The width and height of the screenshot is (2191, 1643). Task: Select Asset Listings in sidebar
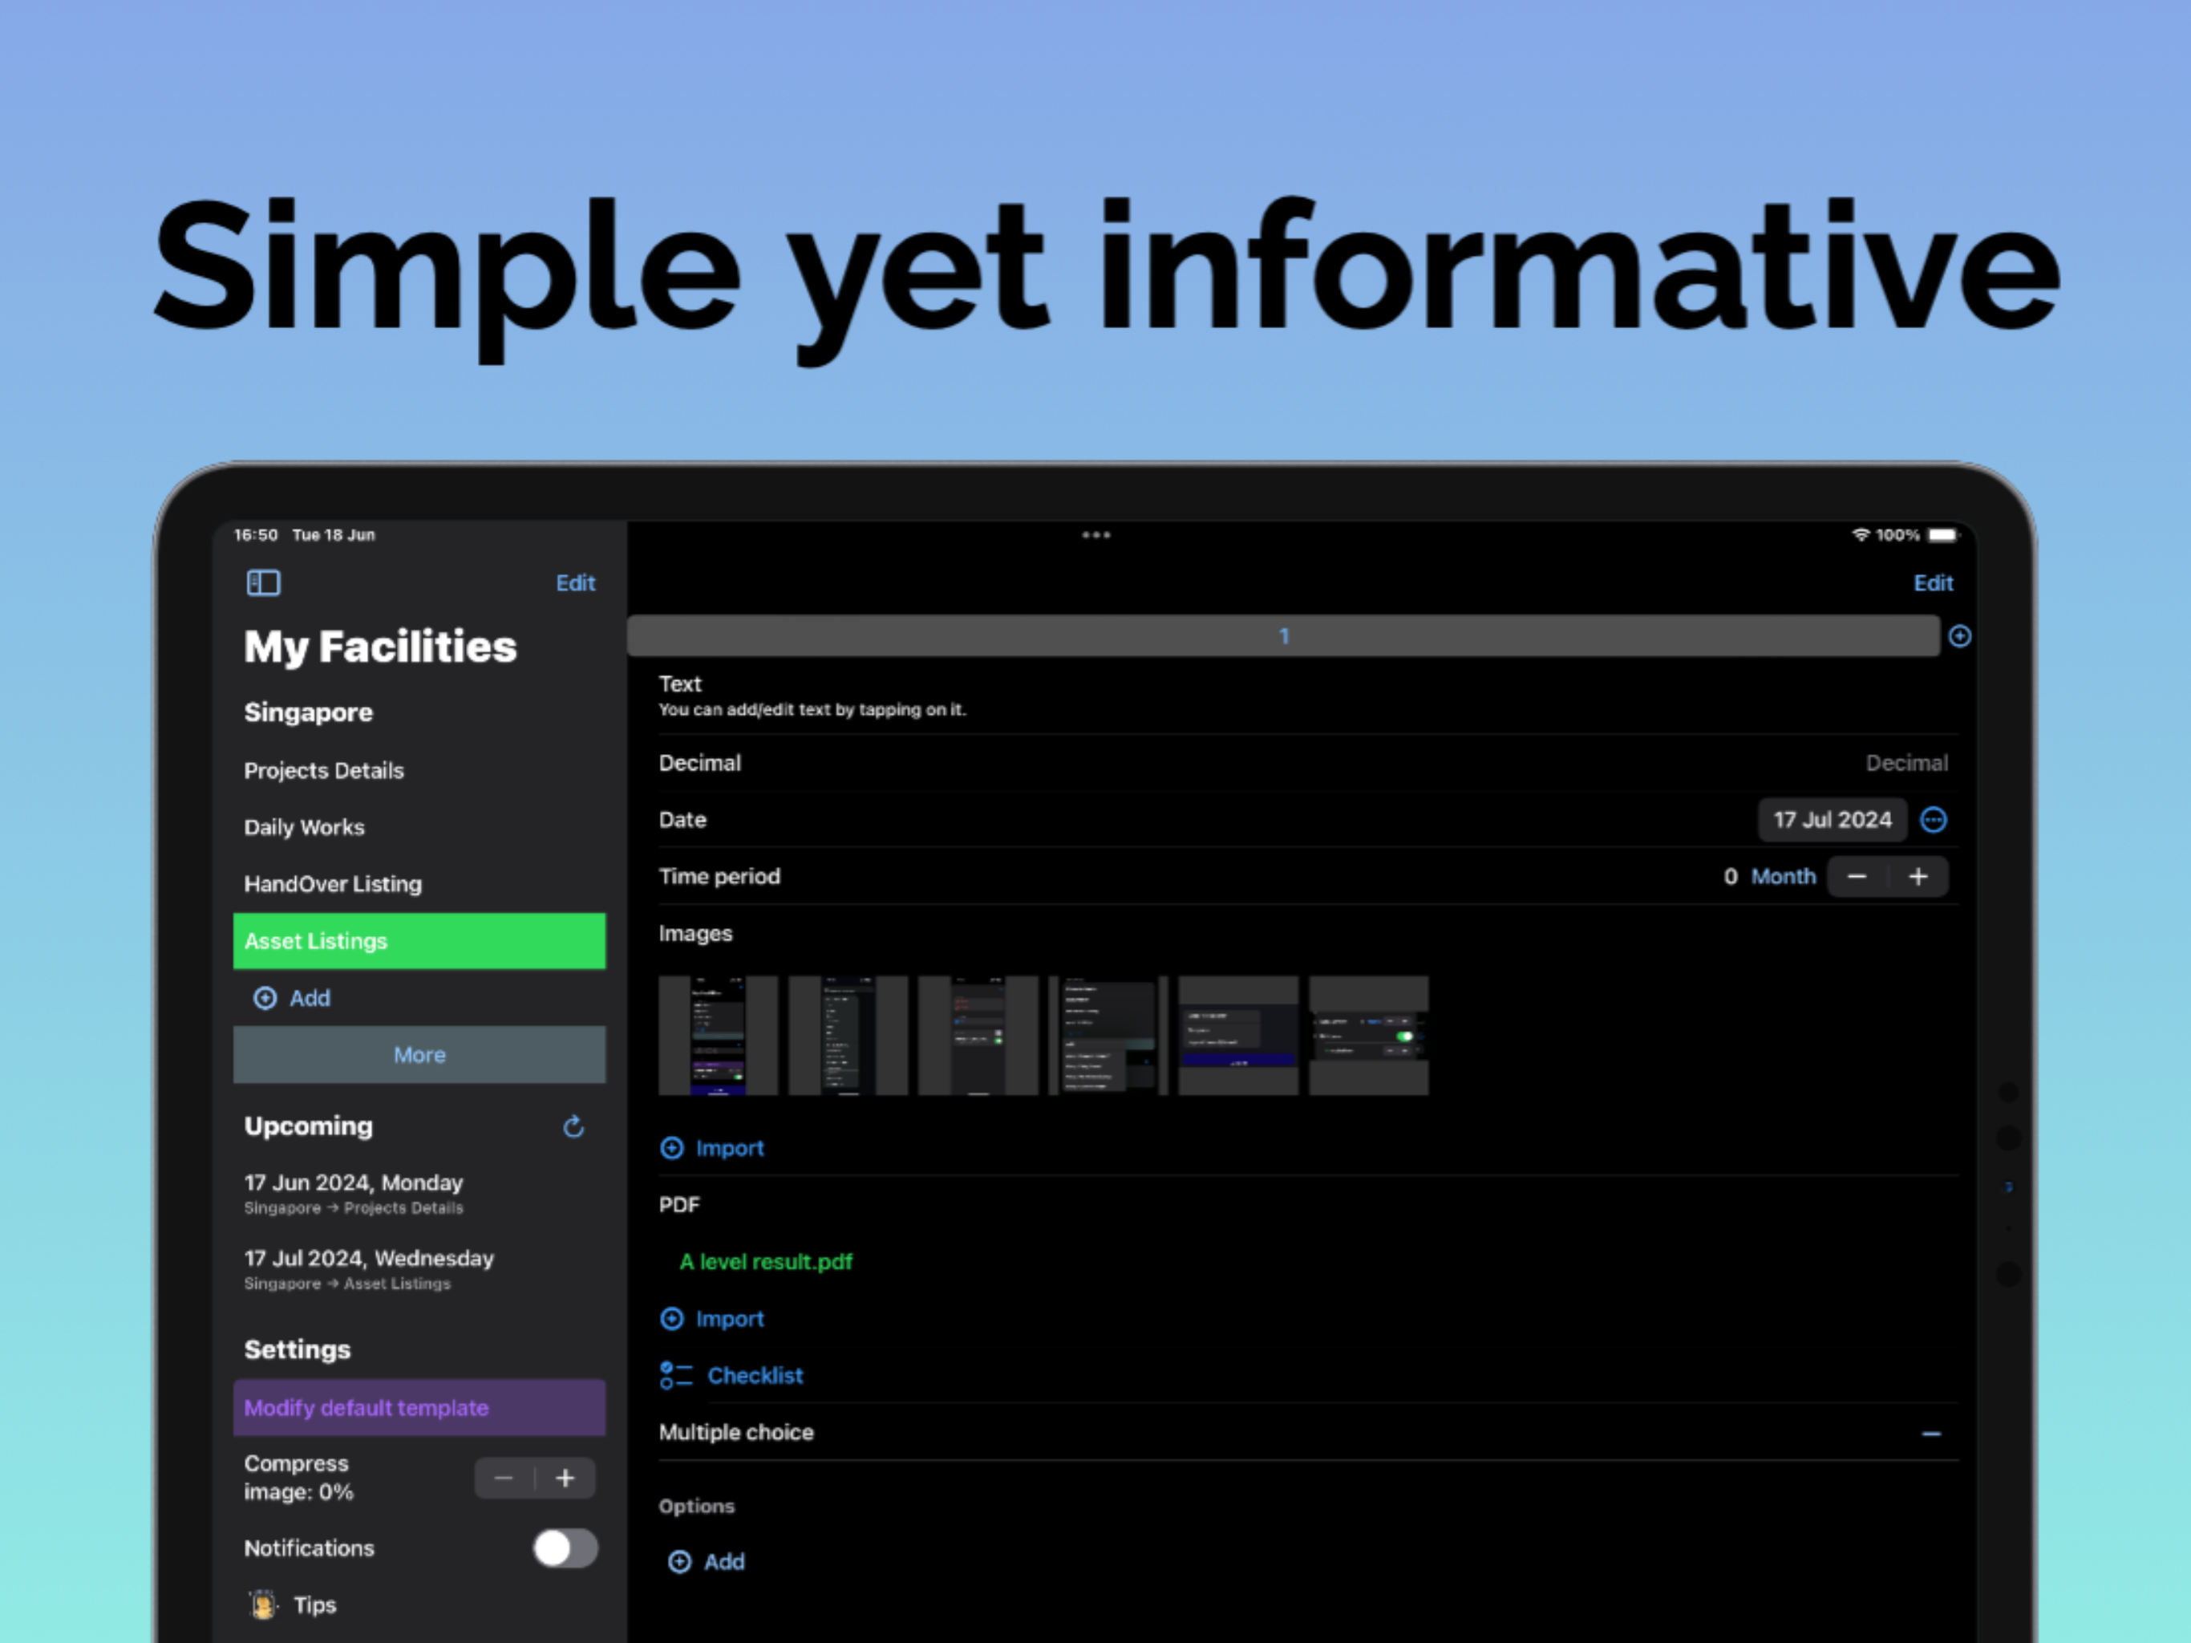pyautogui.click(x=419, y=940)
